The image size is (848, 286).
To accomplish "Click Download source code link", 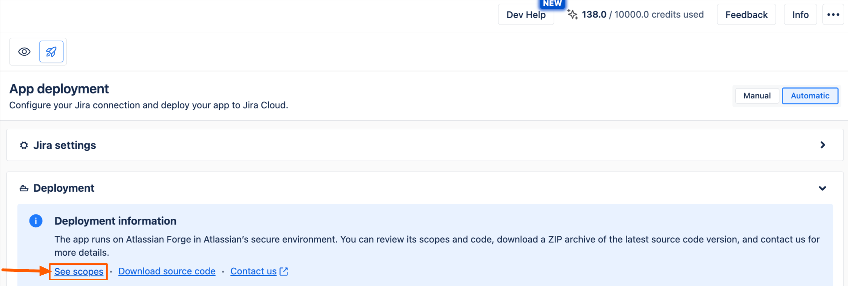I will 167,271.
